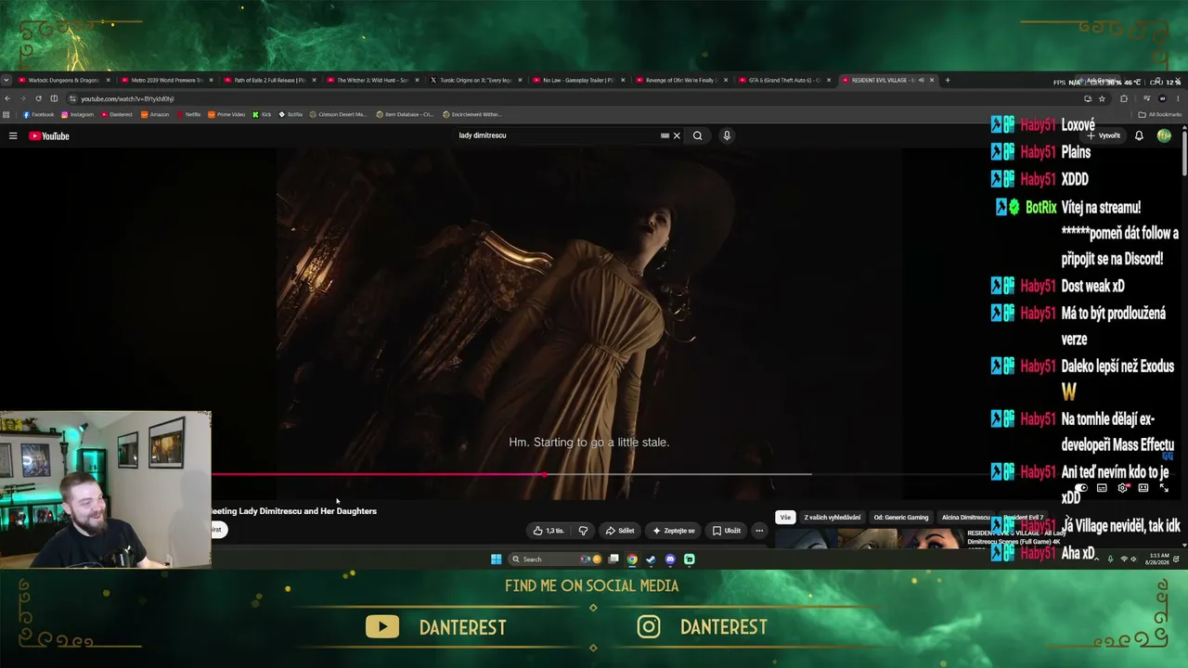This screenshot has width=1188, height=668.
Task: Open a new browser tab
Action: (x=947, y=80)
